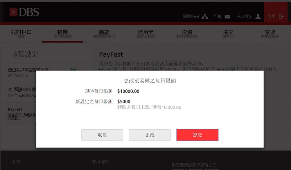Viewport: 291px width, 170px height.
Task: Select the mobile number receive setting
Action: click(x=20, y=72)
